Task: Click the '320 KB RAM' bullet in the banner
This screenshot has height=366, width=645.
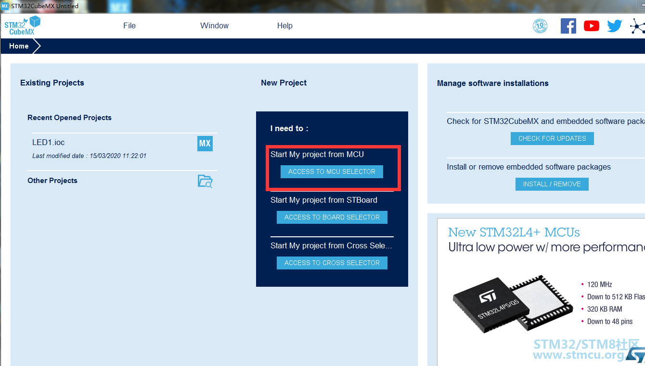Action: [x=605, y=309]
